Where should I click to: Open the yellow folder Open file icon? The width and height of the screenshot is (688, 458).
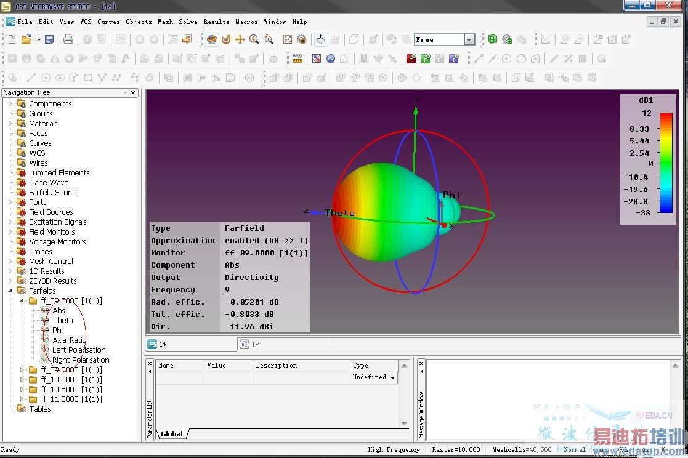click(26, 39)
